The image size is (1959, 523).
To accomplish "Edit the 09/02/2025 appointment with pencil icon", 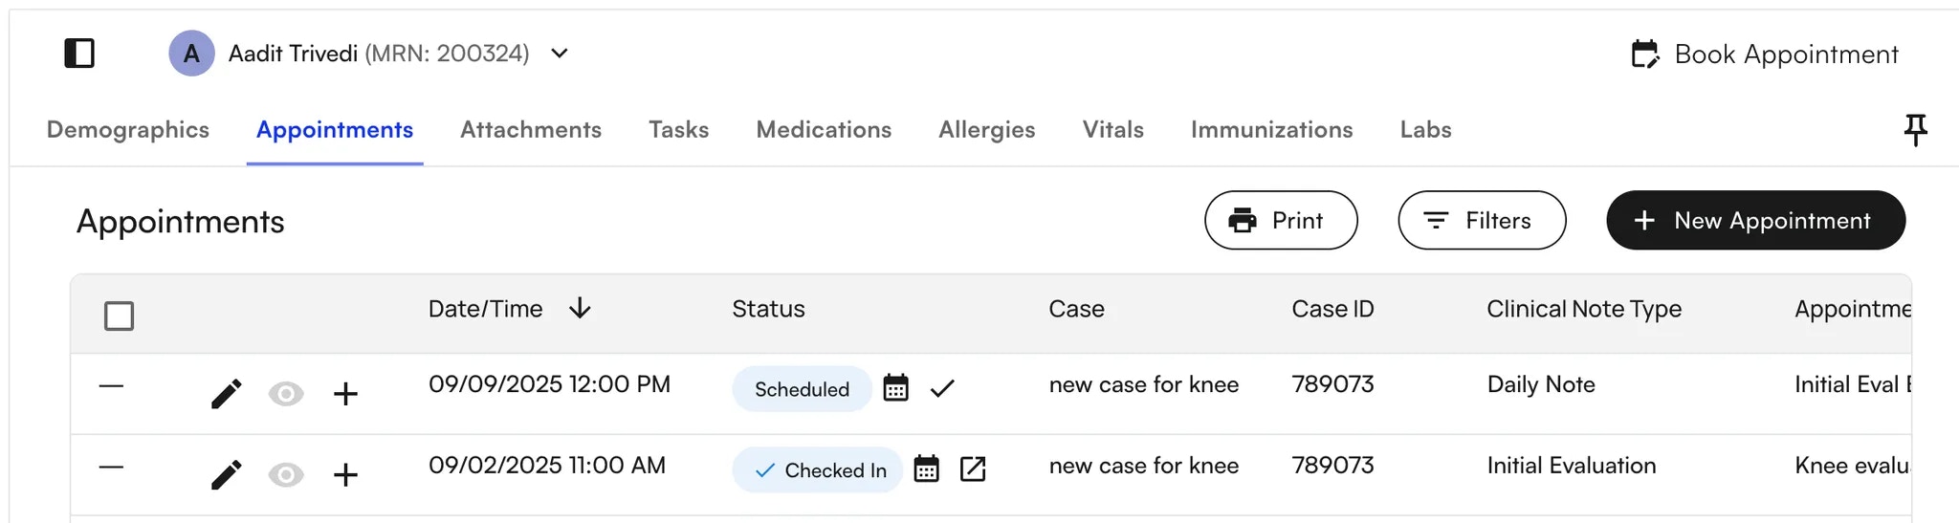I will (x=227, y=474).
